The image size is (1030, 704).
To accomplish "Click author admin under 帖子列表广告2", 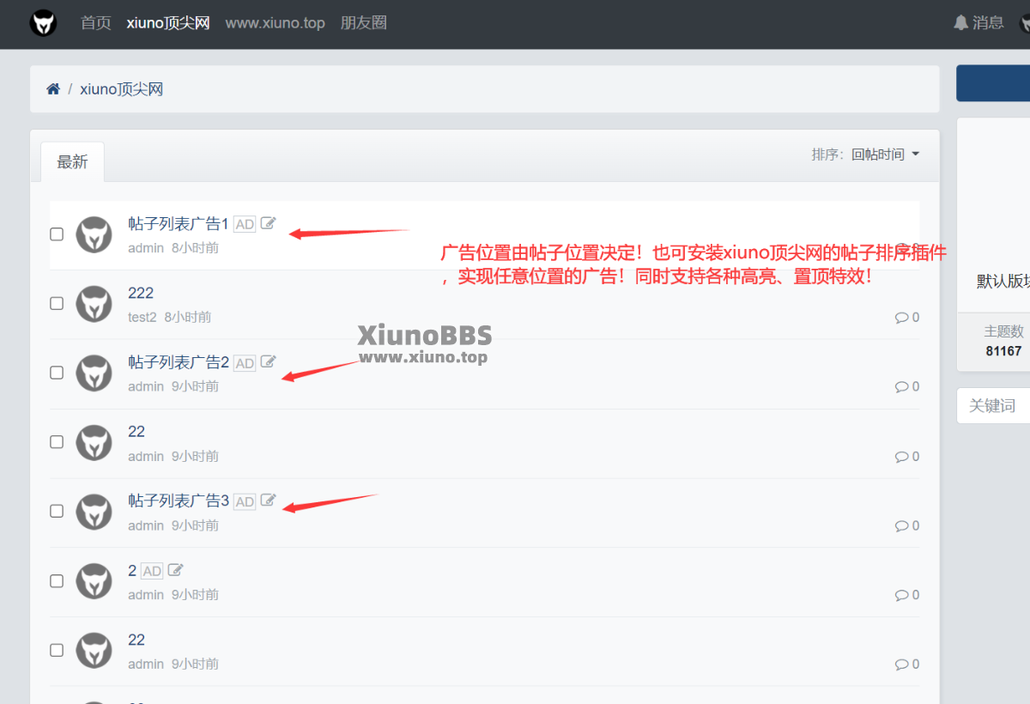I will coord(146,387).
